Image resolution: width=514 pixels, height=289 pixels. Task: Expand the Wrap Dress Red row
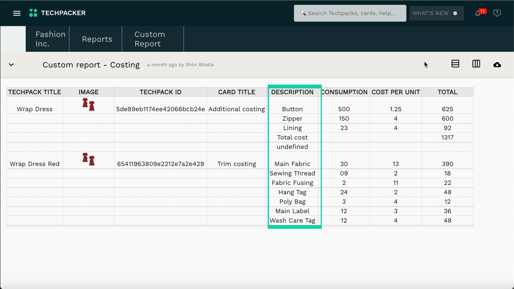click(x=35, y=164)
